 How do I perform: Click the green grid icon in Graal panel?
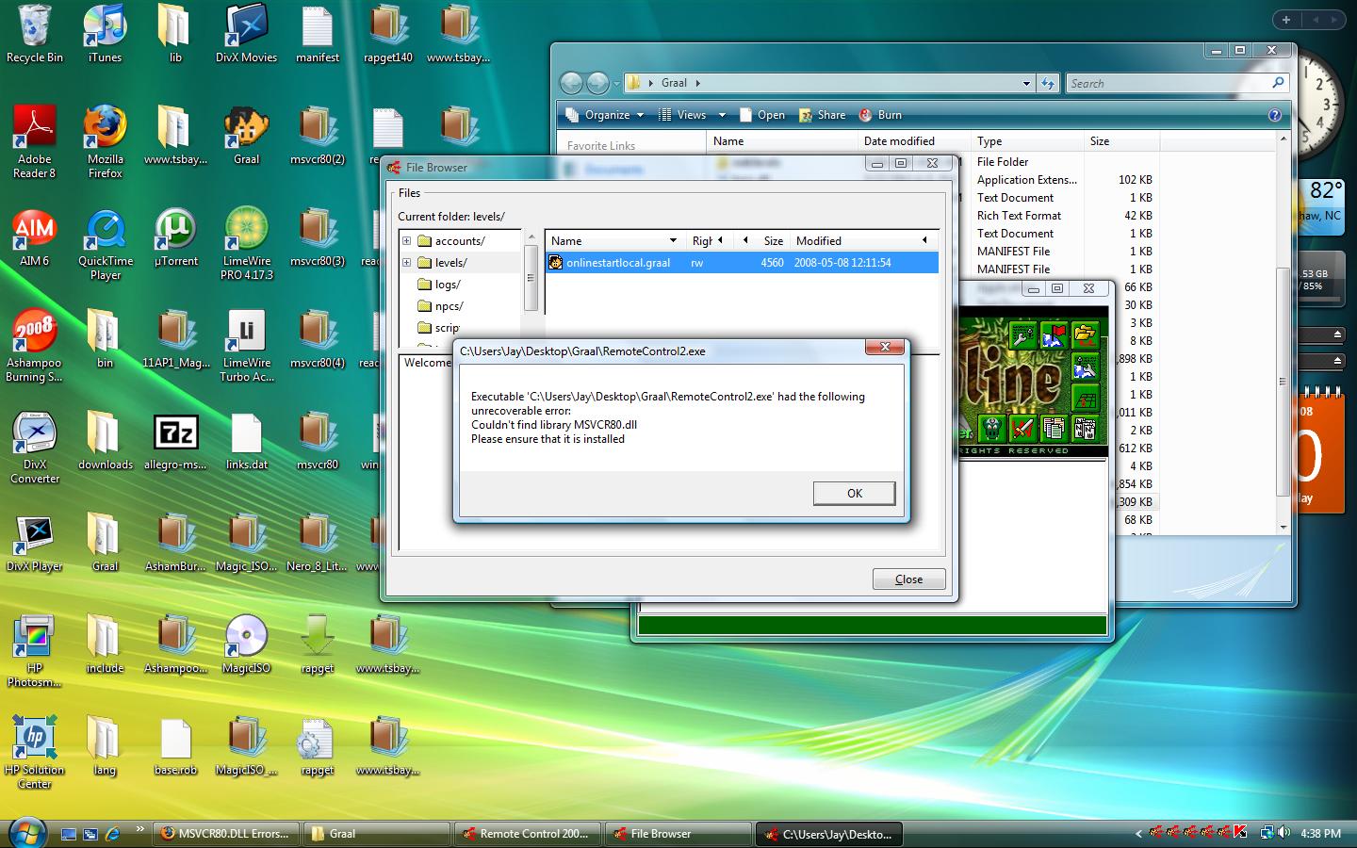(x=1085, y=398)
